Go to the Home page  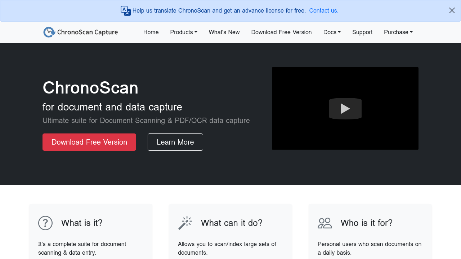click(151, 32)
